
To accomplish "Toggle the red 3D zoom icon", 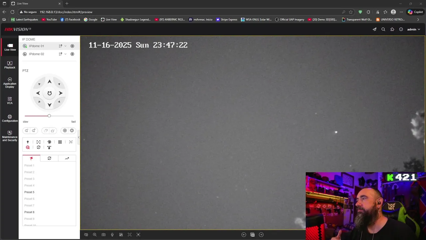I will (x=28, y=147).
